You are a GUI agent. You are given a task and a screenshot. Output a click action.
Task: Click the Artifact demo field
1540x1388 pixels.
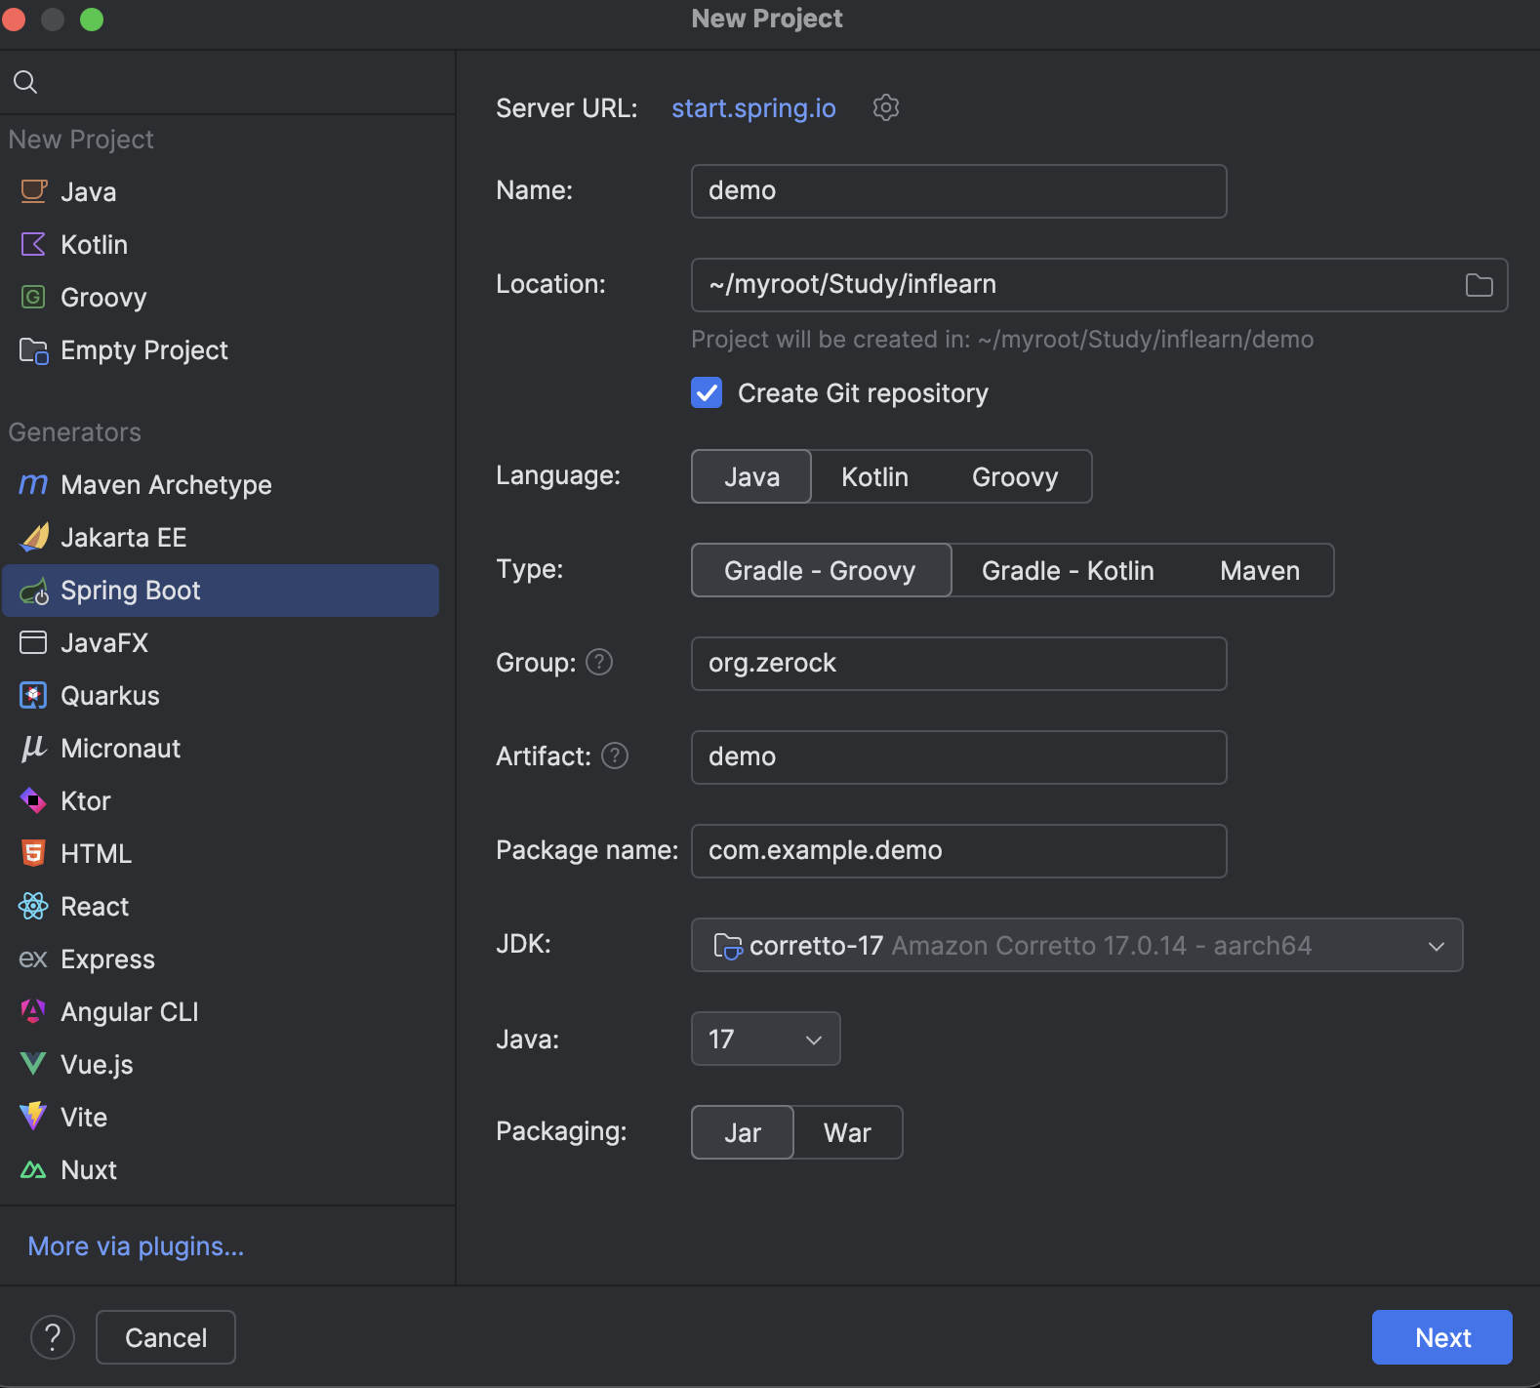tap(958, 757)
